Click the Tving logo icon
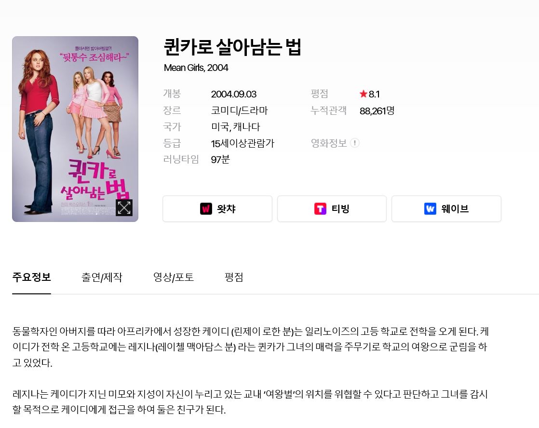The image size is (539, 428). [320, 208]
